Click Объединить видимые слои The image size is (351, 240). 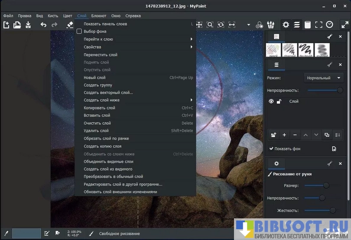pyautogui.click(x=108, y=161)
